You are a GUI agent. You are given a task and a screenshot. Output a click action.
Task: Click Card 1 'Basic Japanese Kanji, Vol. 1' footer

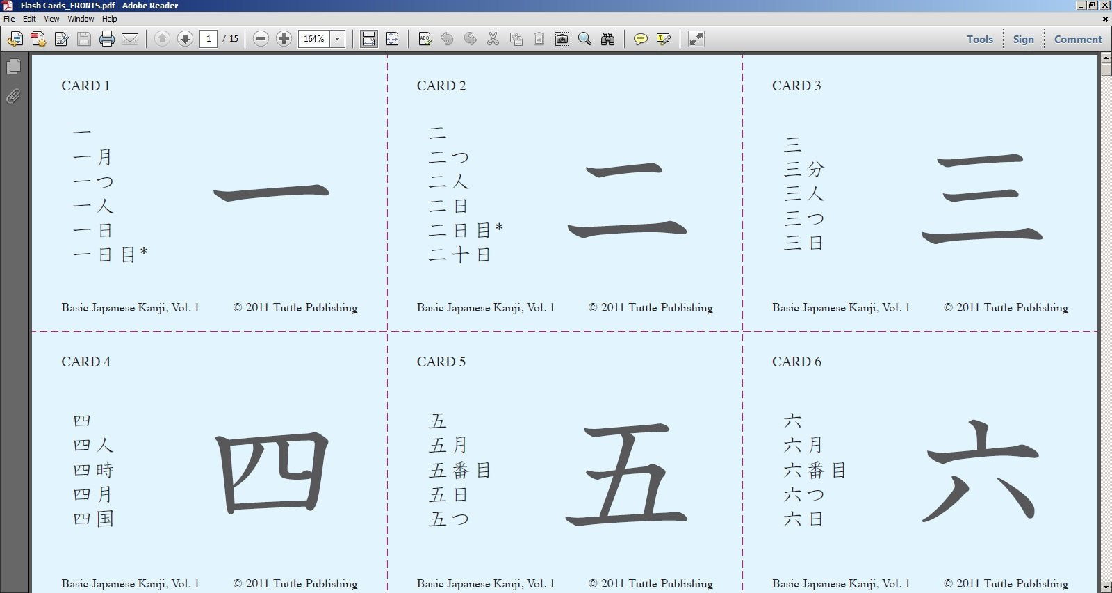[x=130, y=307]
